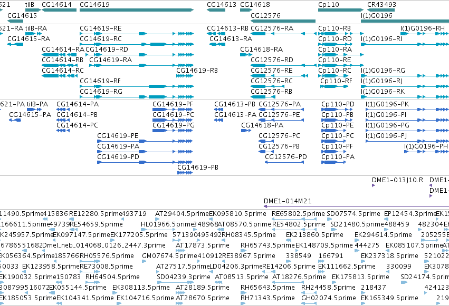Select the CR43493 gene label
Screen dimensions: 449x306
pyautogui.click(x=381, y=5)
